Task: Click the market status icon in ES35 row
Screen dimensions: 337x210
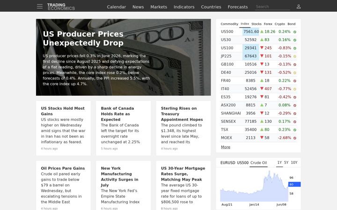Action: [x=295, y=97]
